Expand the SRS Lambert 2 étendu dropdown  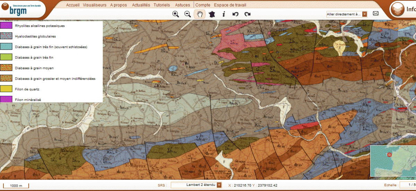coord(219,185)
